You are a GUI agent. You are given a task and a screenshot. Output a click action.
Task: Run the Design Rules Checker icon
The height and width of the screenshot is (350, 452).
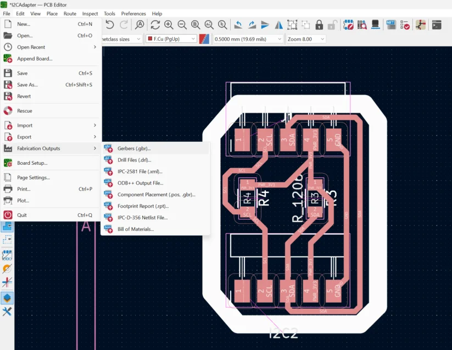(405, 25)
